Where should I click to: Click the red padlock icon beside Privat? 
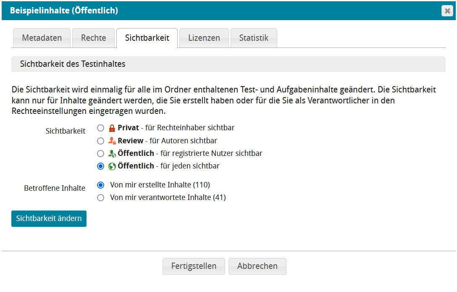point(112,128)
